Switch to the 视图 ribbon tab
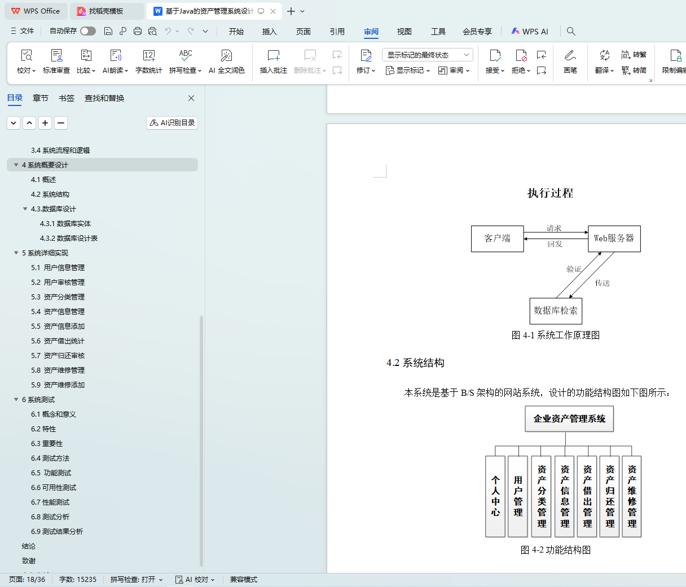Image resolution: width=686 pixels, height=587 pixels. 404,32
